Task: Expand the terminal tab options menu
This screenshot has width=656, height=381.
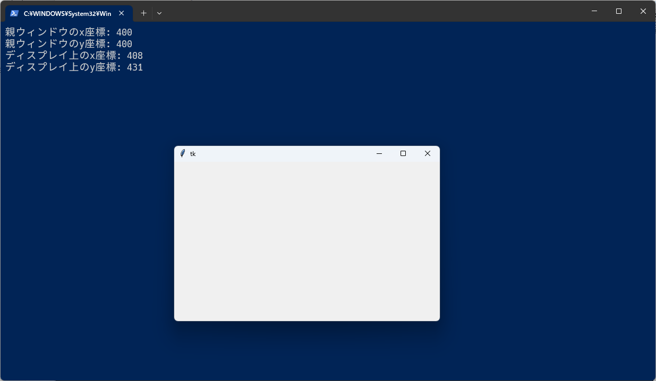Action: (x=159, y=13)
